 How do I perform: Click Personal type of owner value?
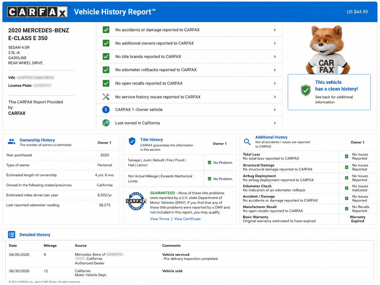105,165
